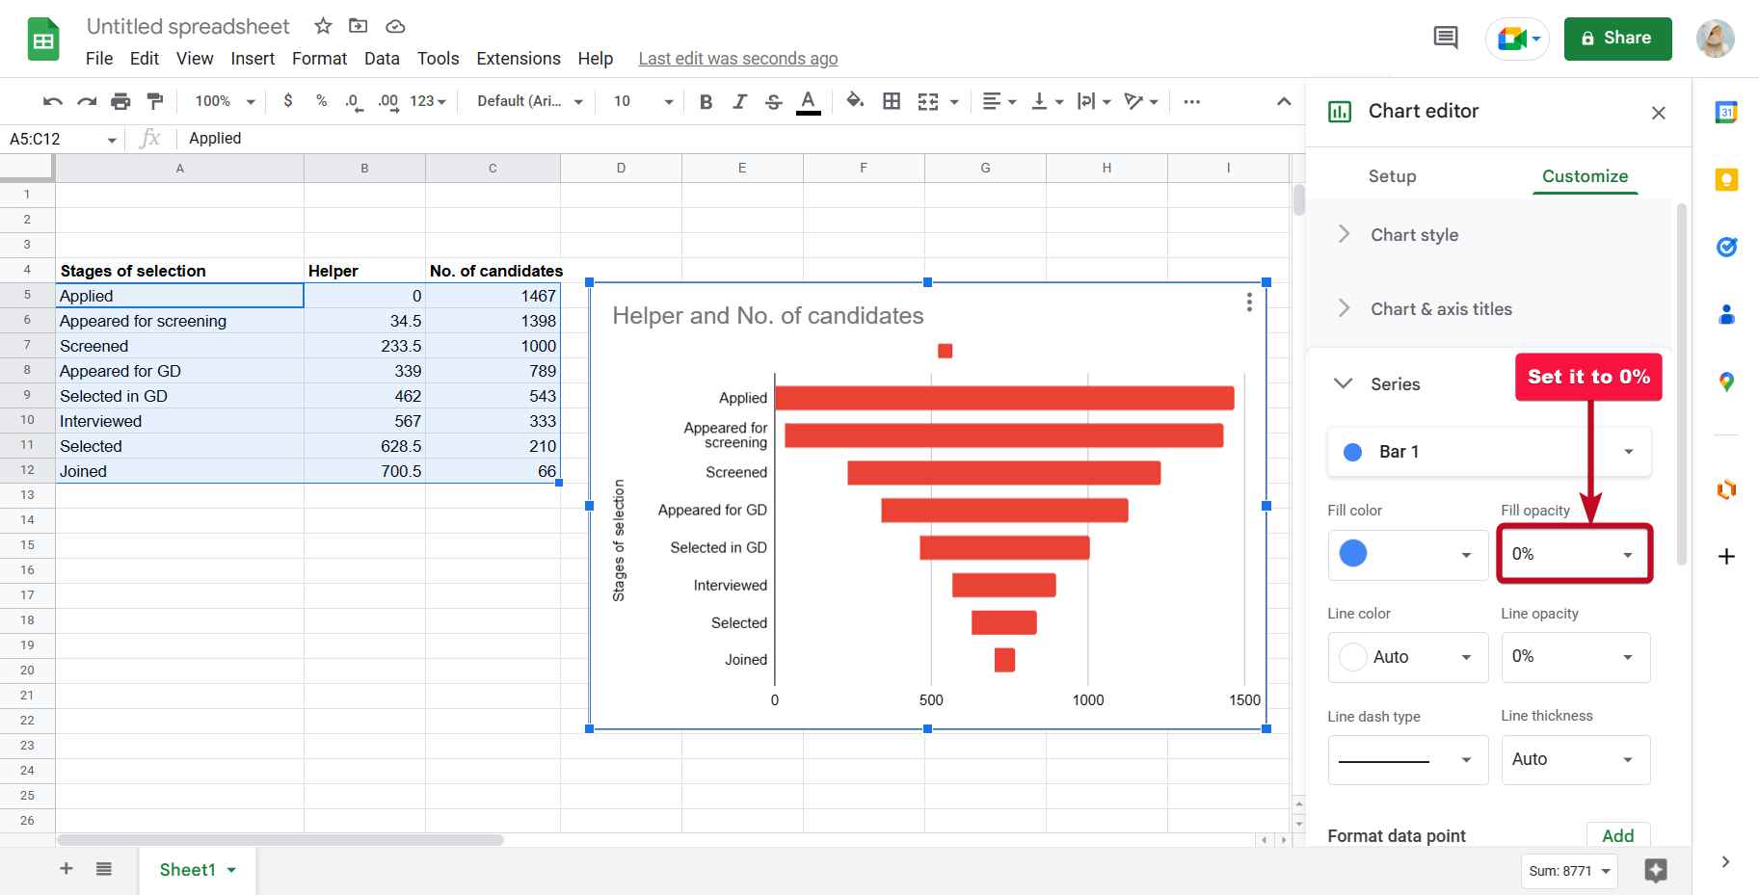1759x895 pixels.
Task: Click the redo icon in toolbar
Action: coord(87,101)
